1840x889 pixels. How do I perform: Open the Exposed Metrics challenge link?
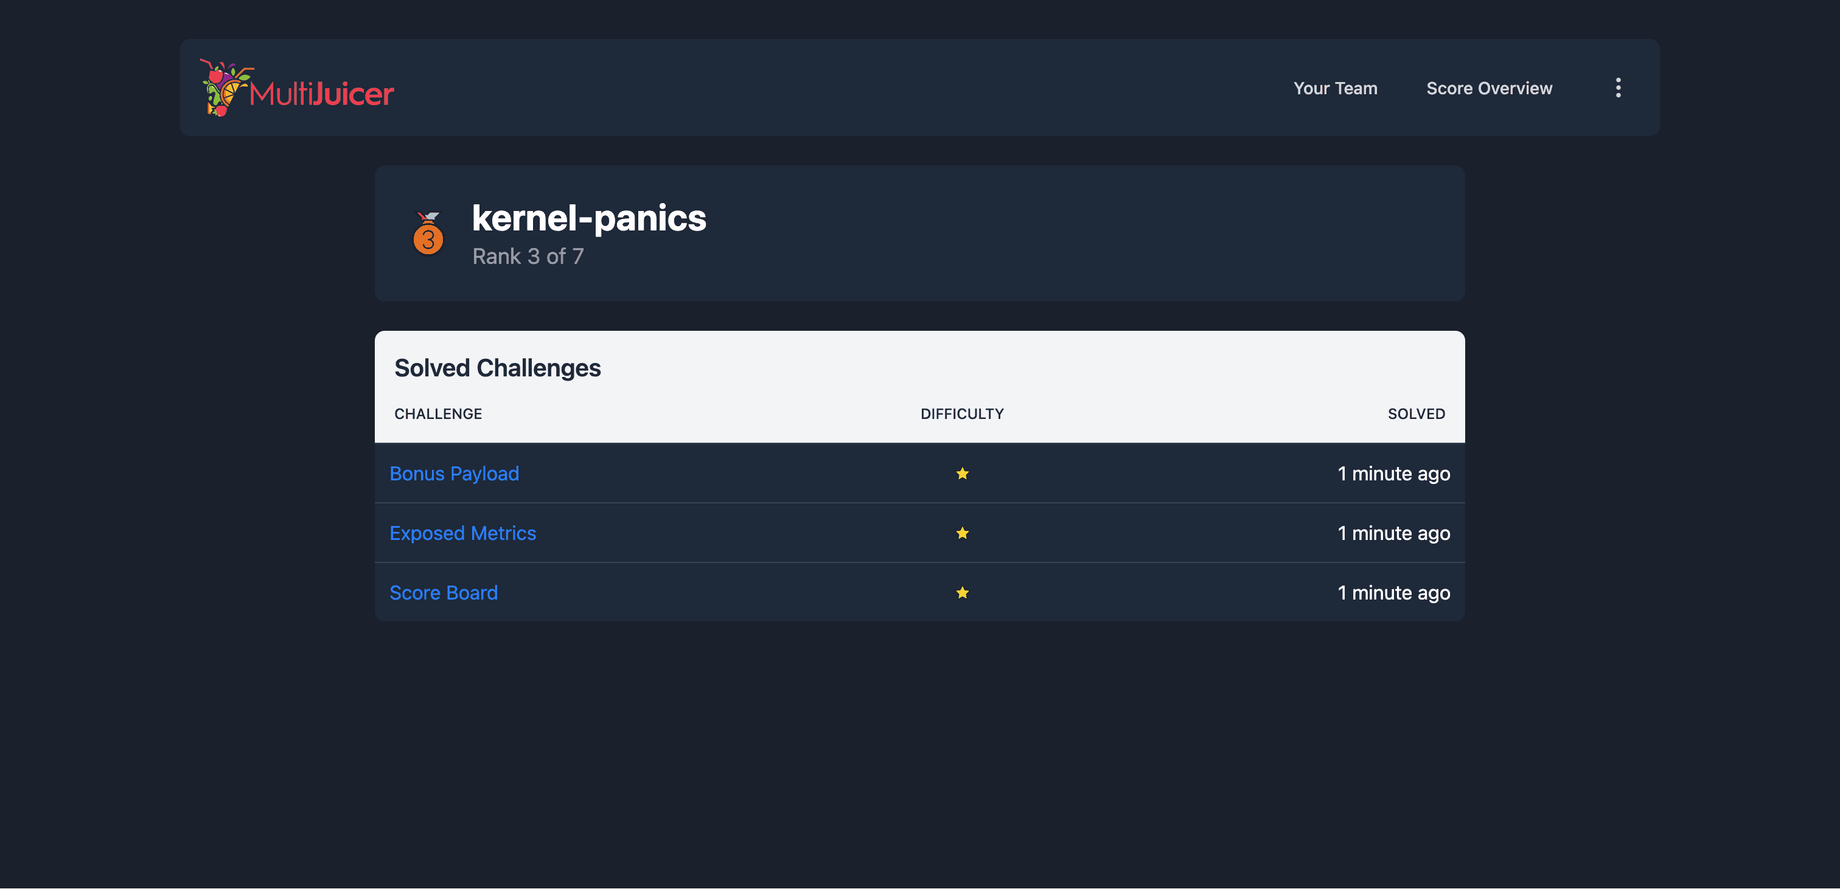pos(462,533)
